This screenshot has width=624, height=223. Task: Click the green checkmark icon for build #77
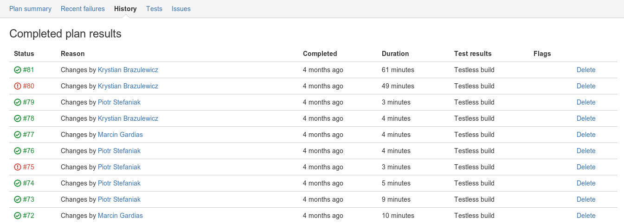click(x=18, y=135)
